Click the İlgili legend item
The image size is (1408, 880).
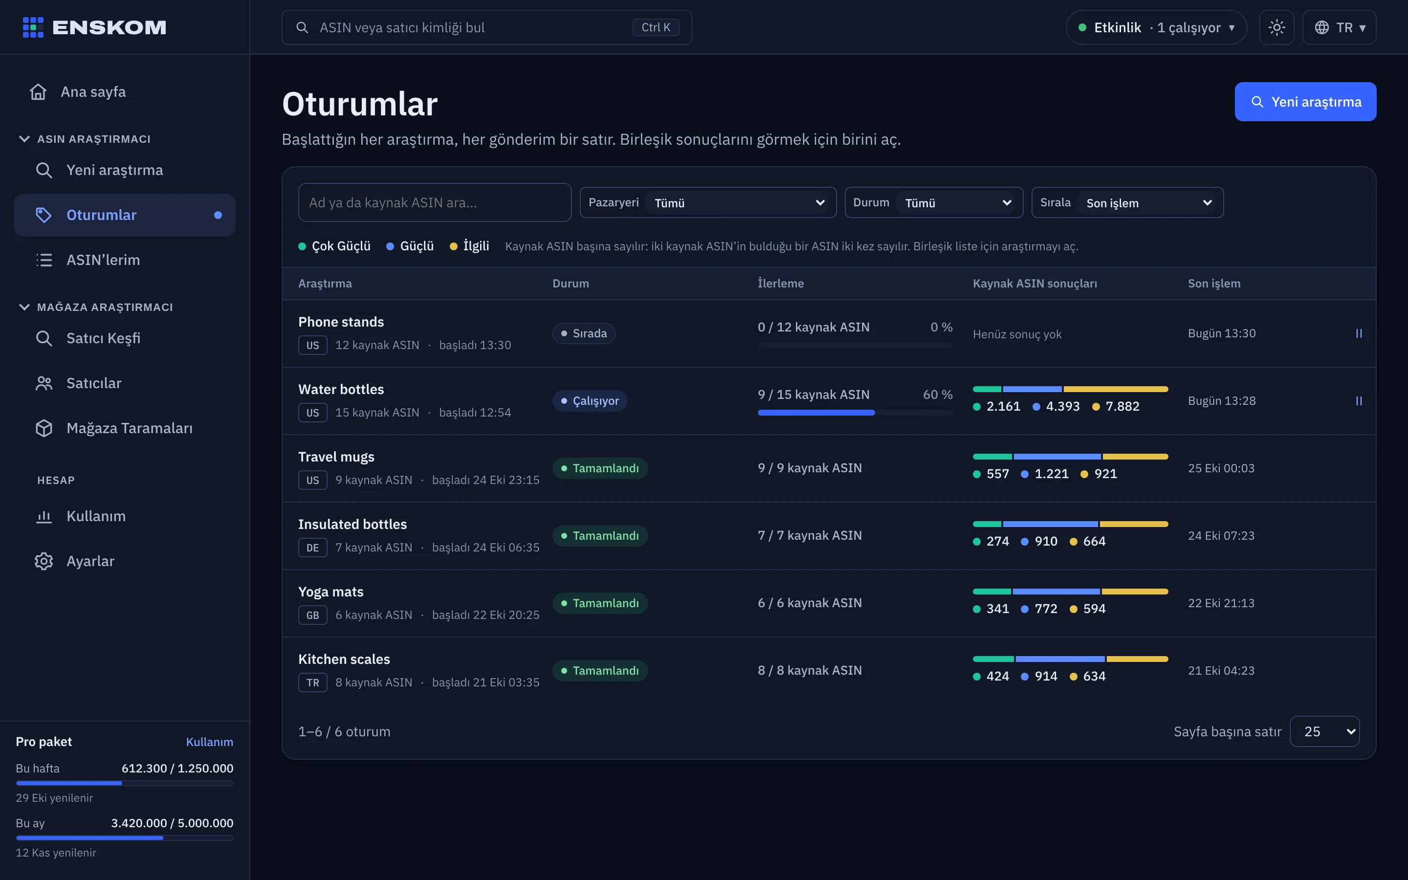coord(469,246)
